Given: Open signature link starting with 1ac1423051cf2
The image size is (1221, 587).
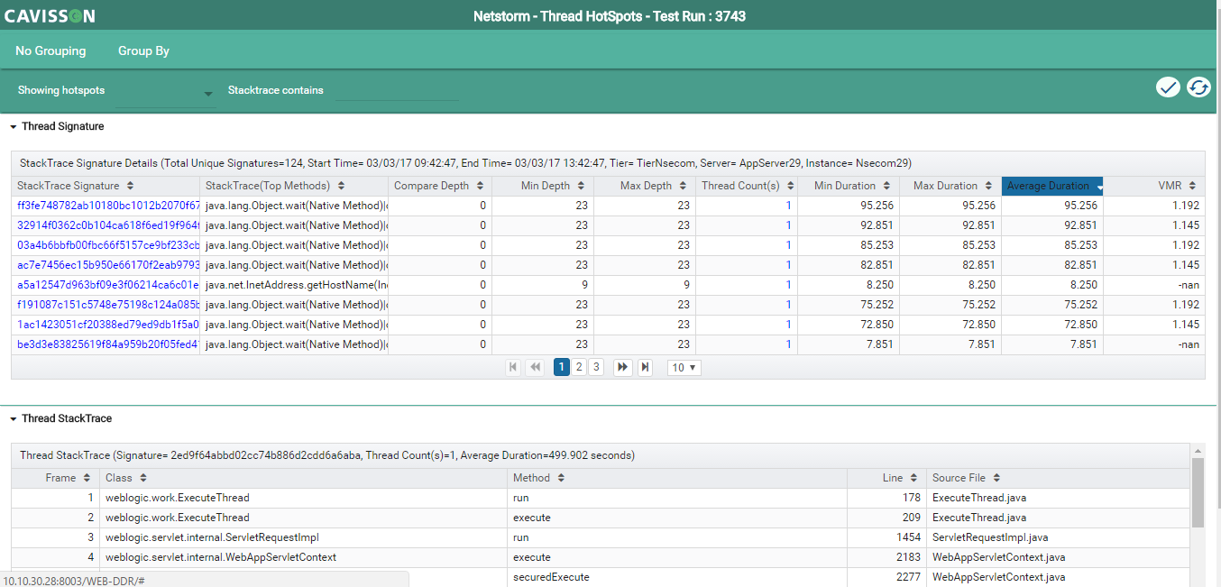Looking at the screenshot, I should pos(107,325).
